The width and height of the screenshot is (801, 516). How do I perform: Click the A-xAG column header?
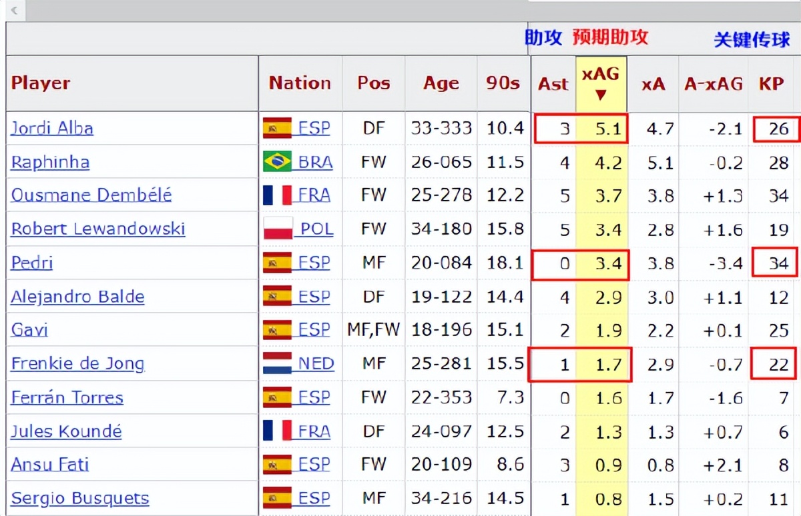tap(713, 84)
